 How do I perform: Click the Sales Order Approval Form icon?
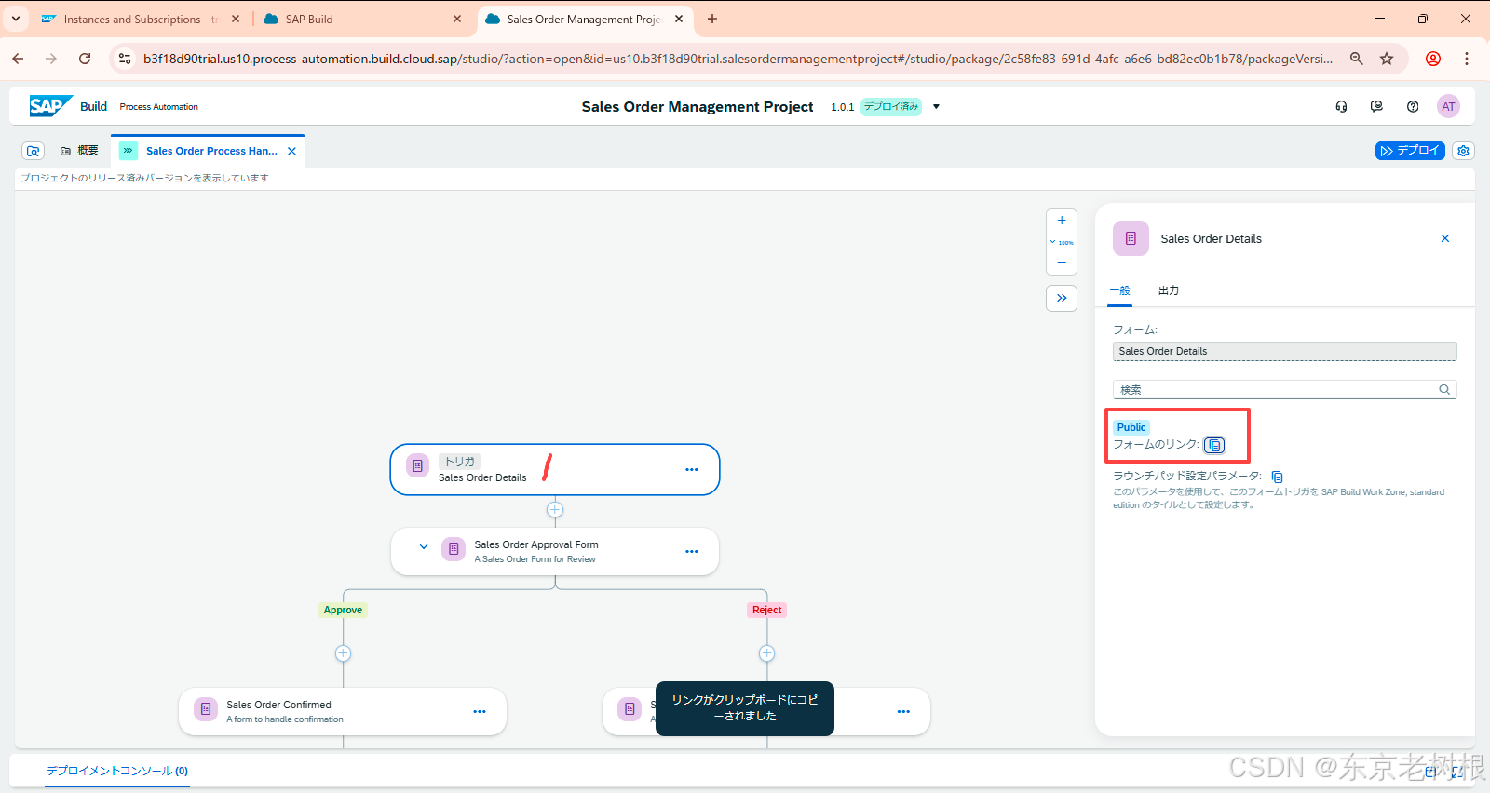454,549
